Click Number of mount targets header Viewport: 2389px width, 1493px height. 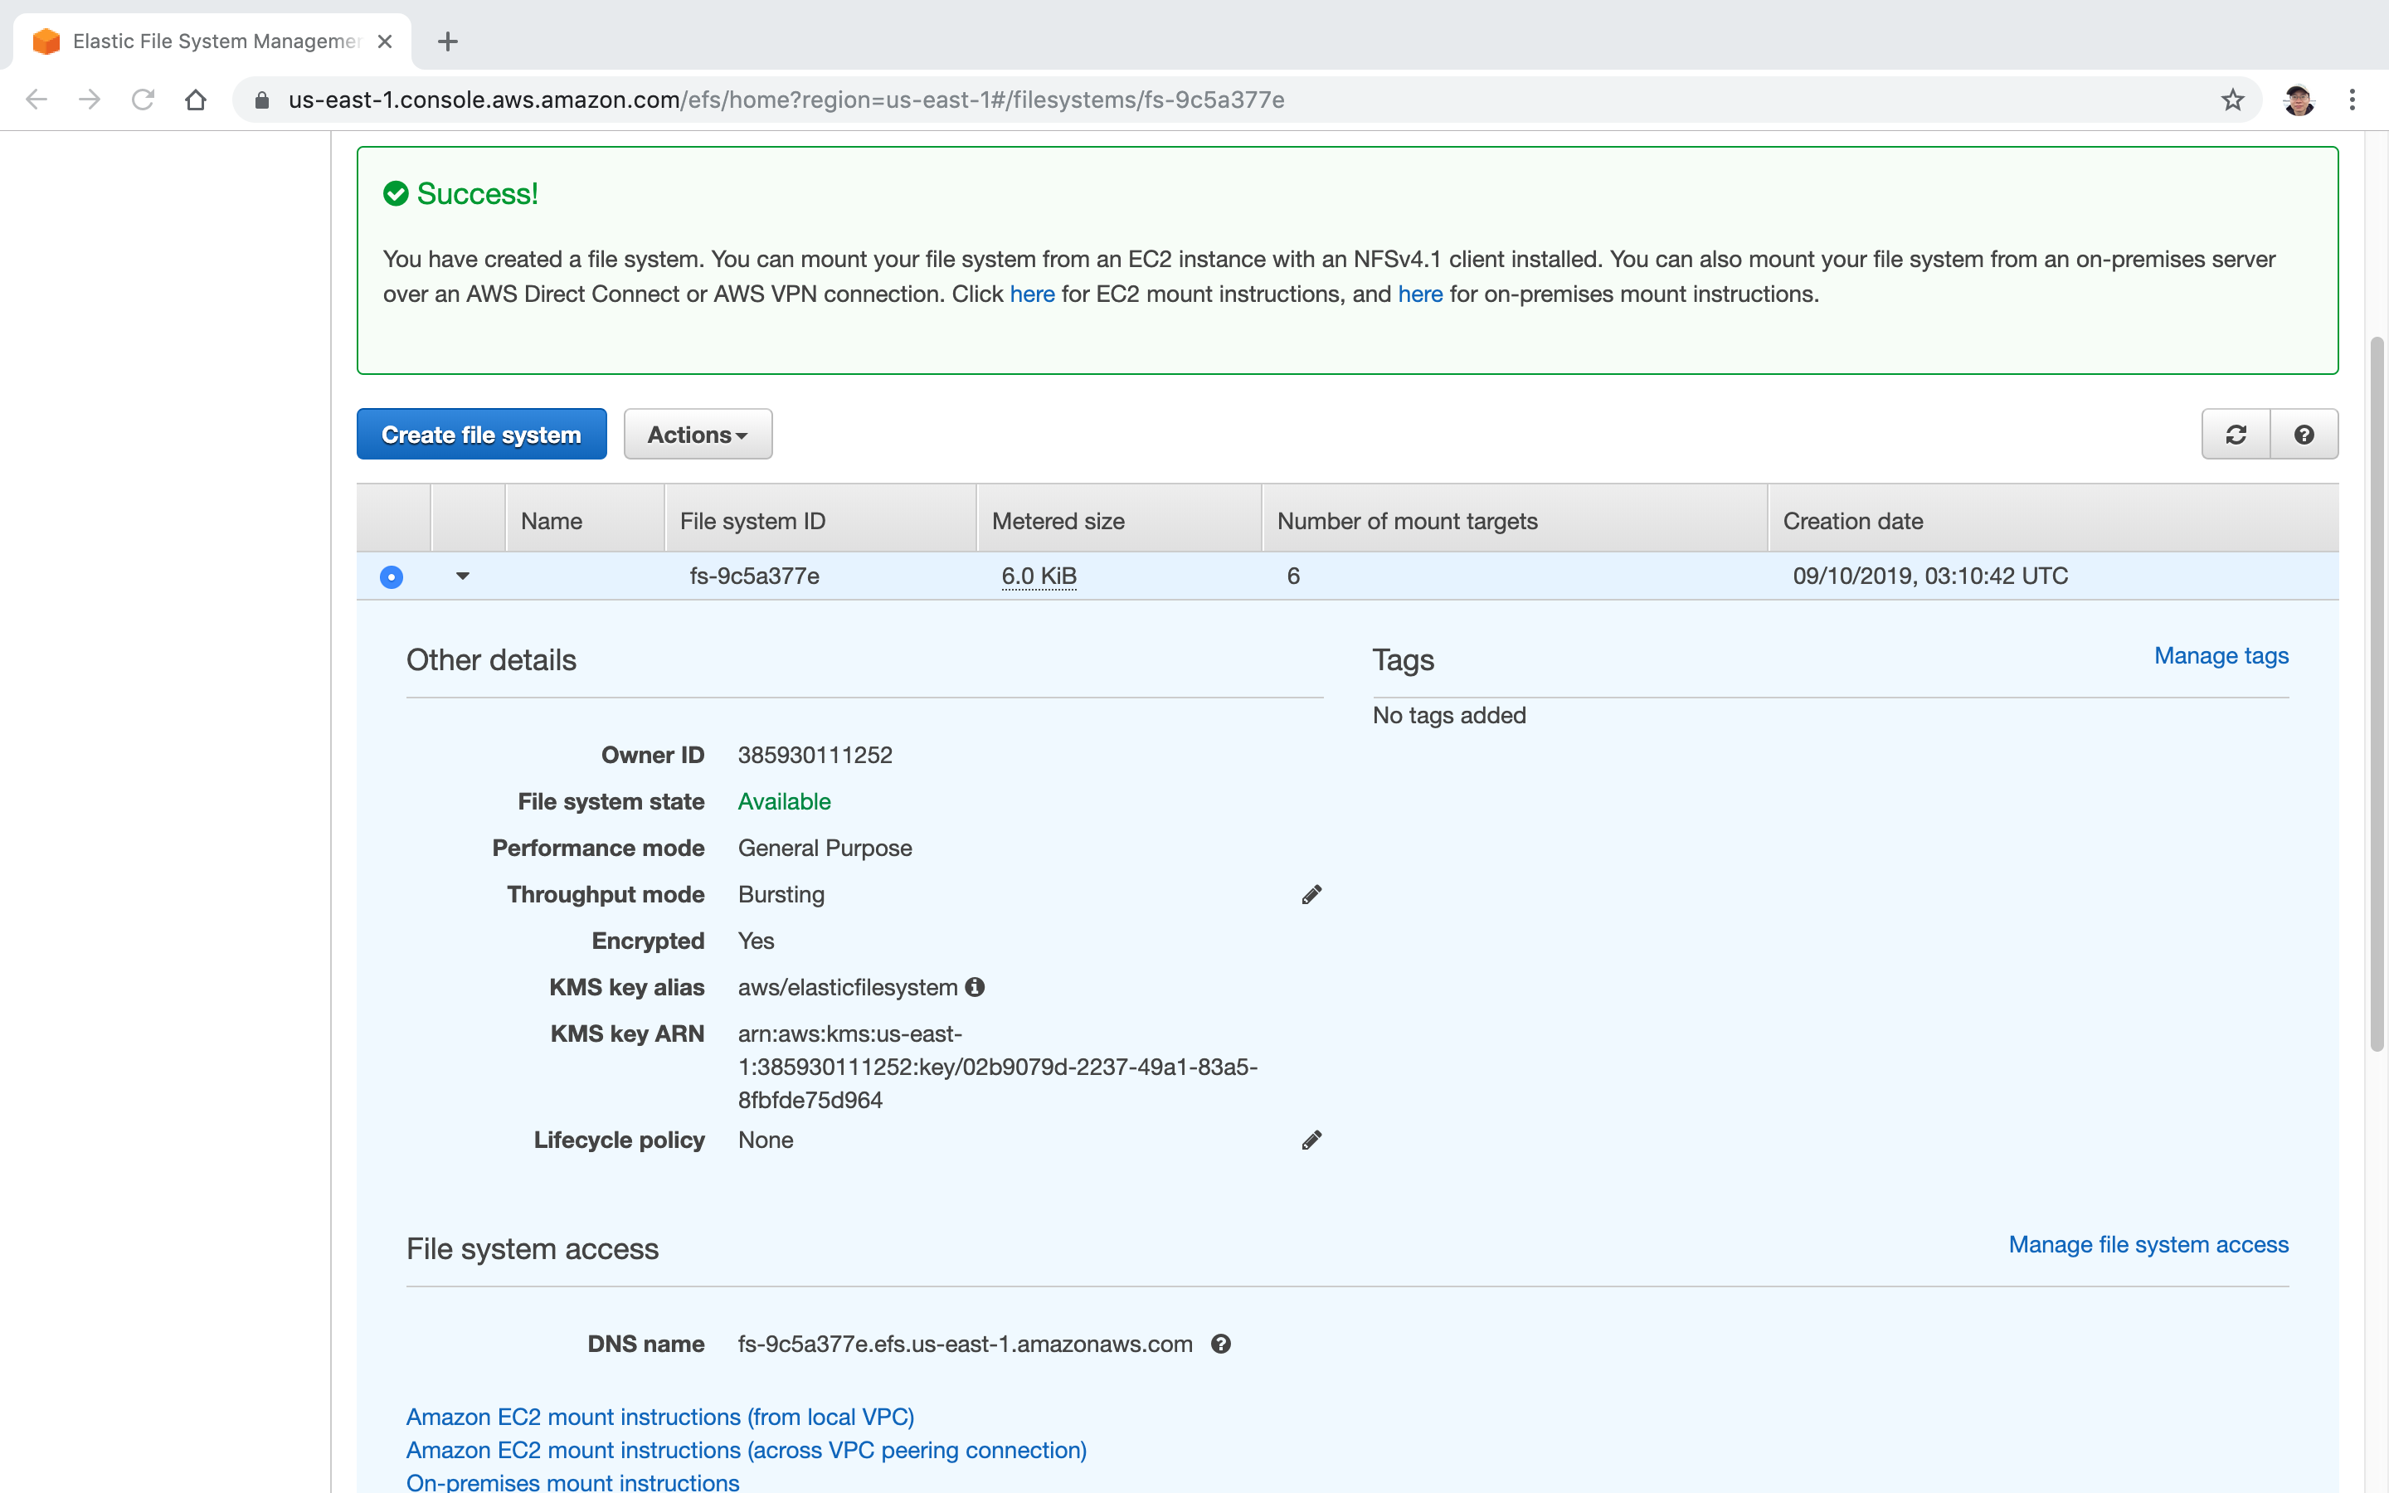click(1515, 520)
